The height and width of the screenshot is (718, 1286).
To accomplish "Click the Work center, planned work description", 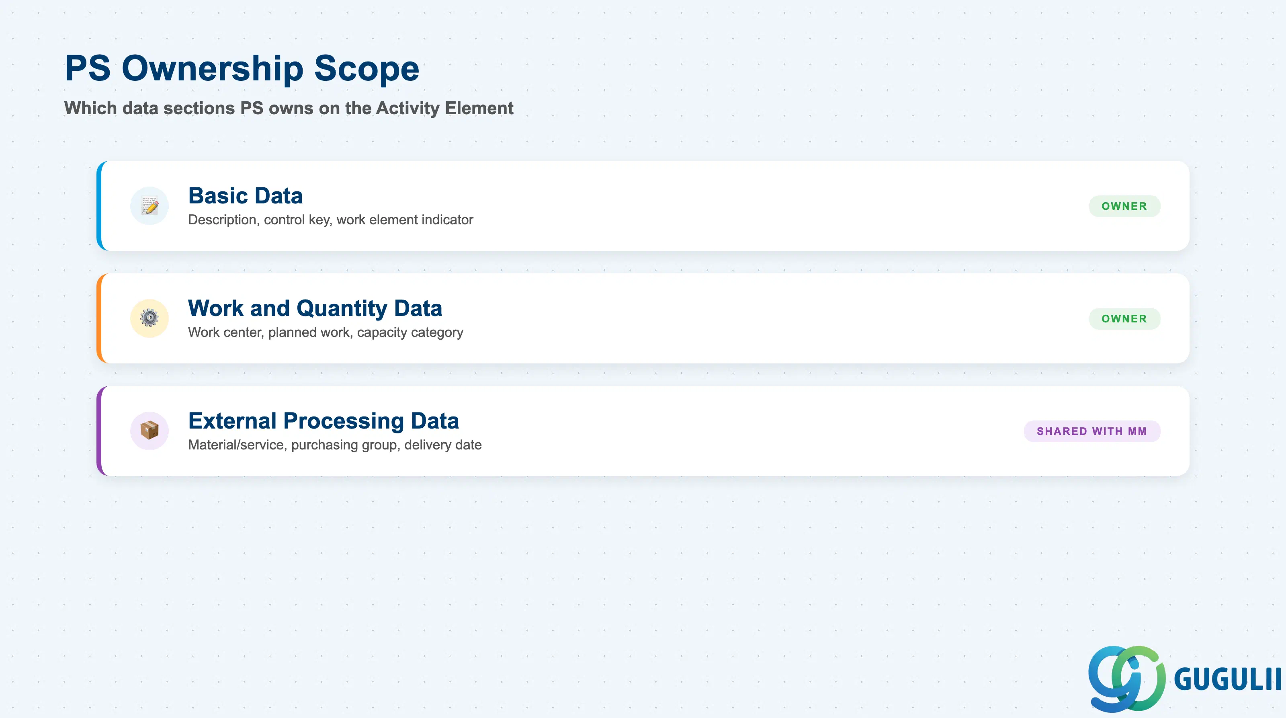I will tap(326, 332).
